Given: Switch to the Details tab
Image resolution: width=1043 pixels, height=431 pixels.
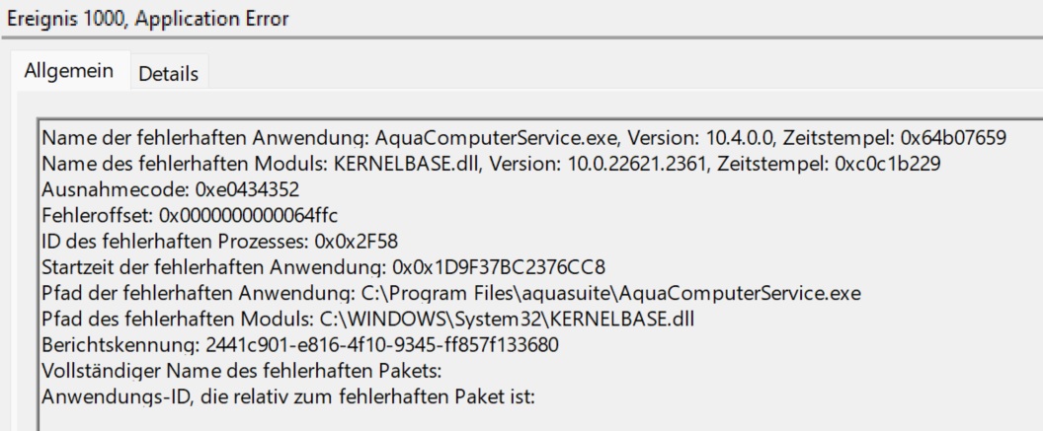Looking at the screenshot, I should click(168, 74).
